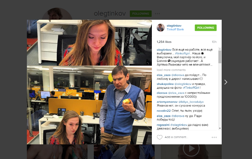Viewport: 252px width, 159px height.
Task: Open the shukapolina commenter profile
Action: [x=165, y=84]
